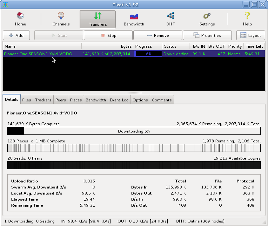
Task: Sort transfers by Bytes column
Action: click(107, 46)
